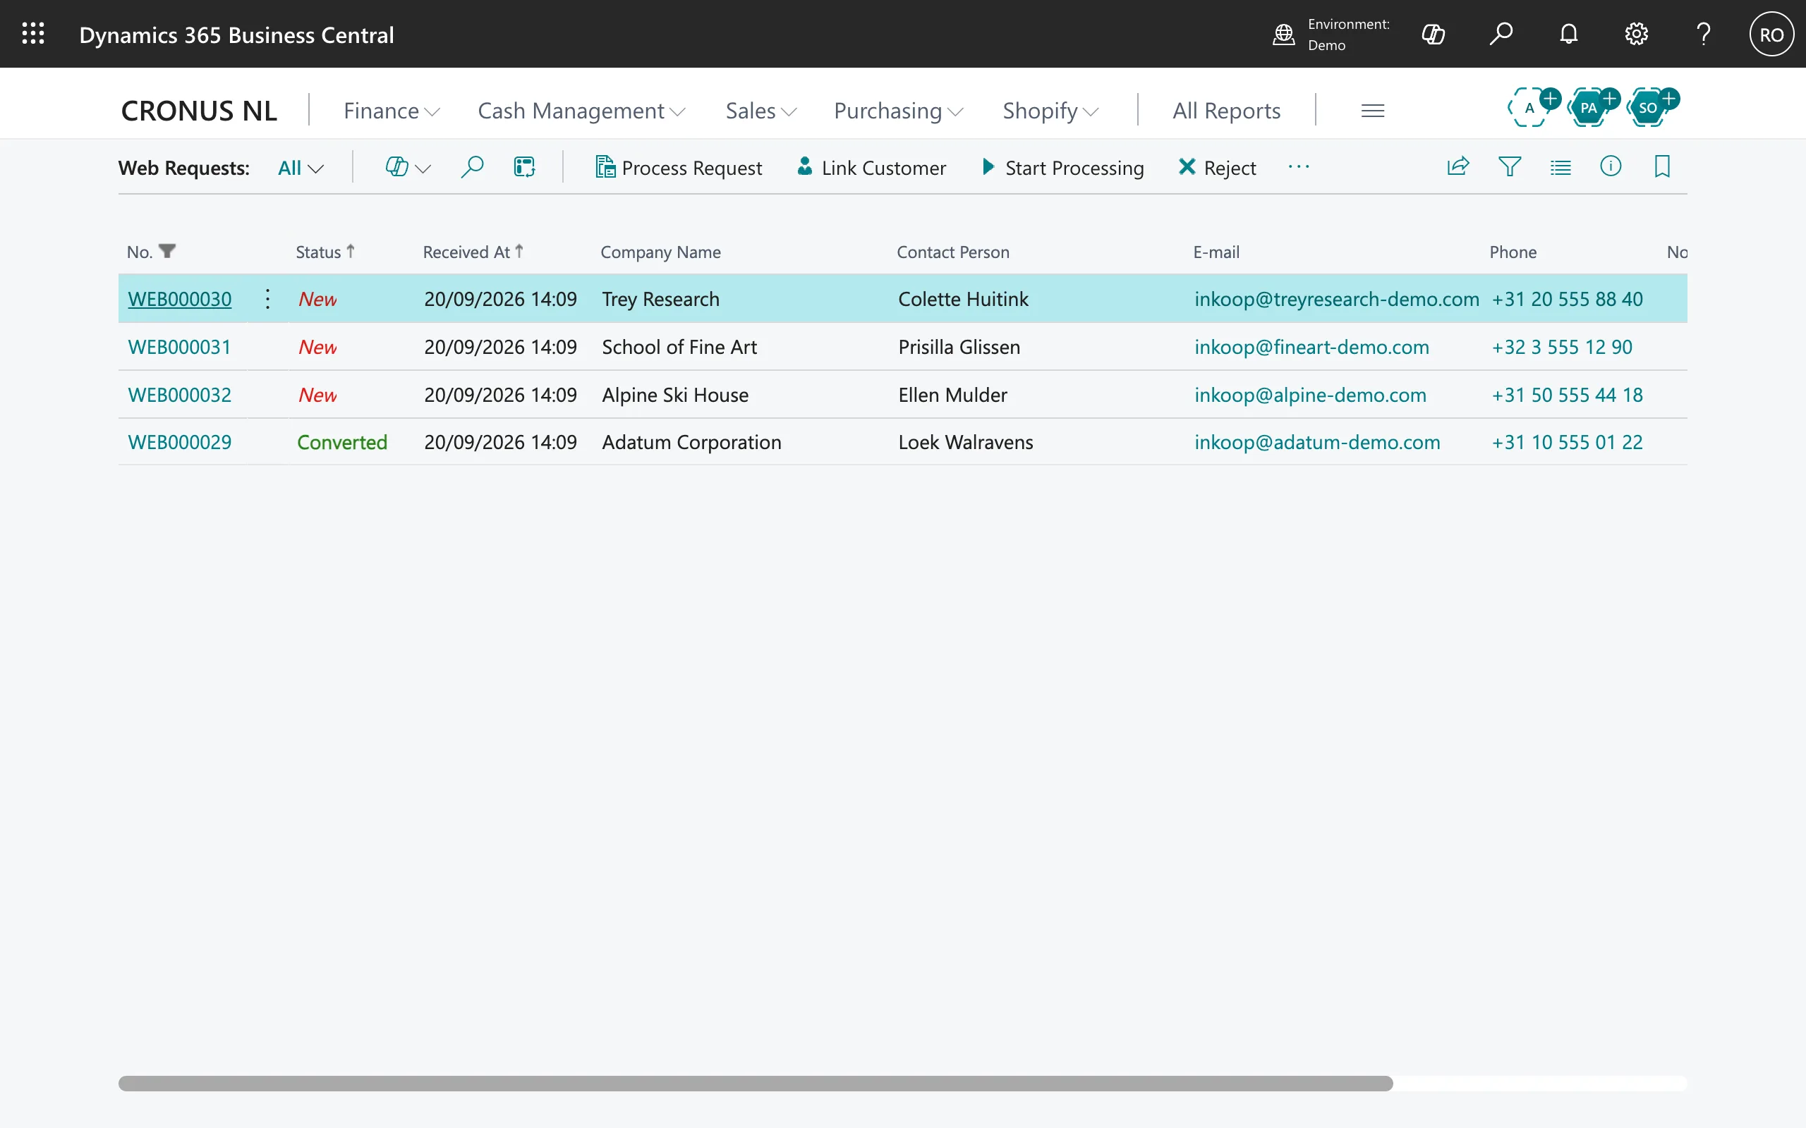Image resolution: width=1806 pixels, height=1128 pixels.
Task: Open the navigation hamburger menu
Action: coord(1373,111)
